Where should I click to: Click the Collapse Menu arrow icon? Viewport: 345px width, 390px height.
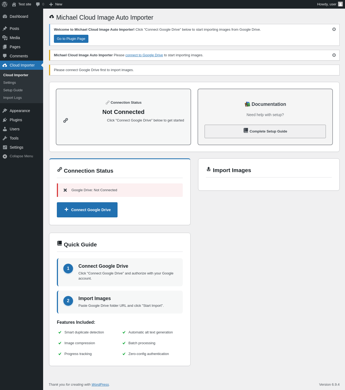5,156
